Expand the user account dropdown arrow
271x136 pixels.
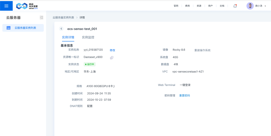click(x=265, y=6)
